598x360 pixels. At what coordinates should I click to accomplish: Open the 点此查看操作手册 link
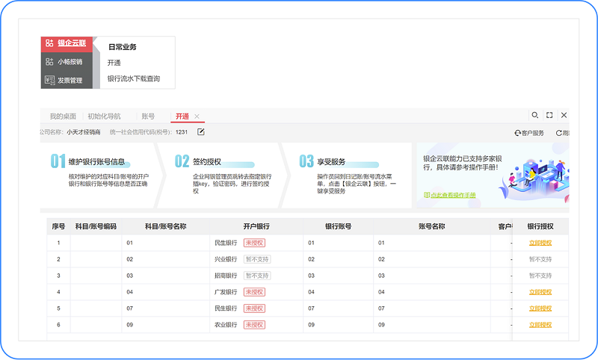tap(452, 196)
